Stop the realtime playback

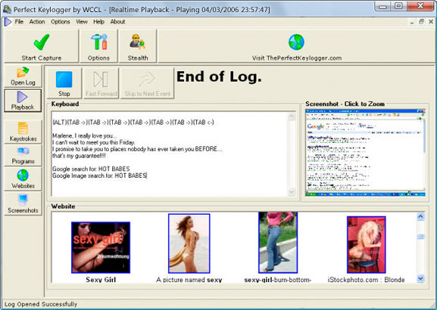pyautogui.click(x=64, y=83)
